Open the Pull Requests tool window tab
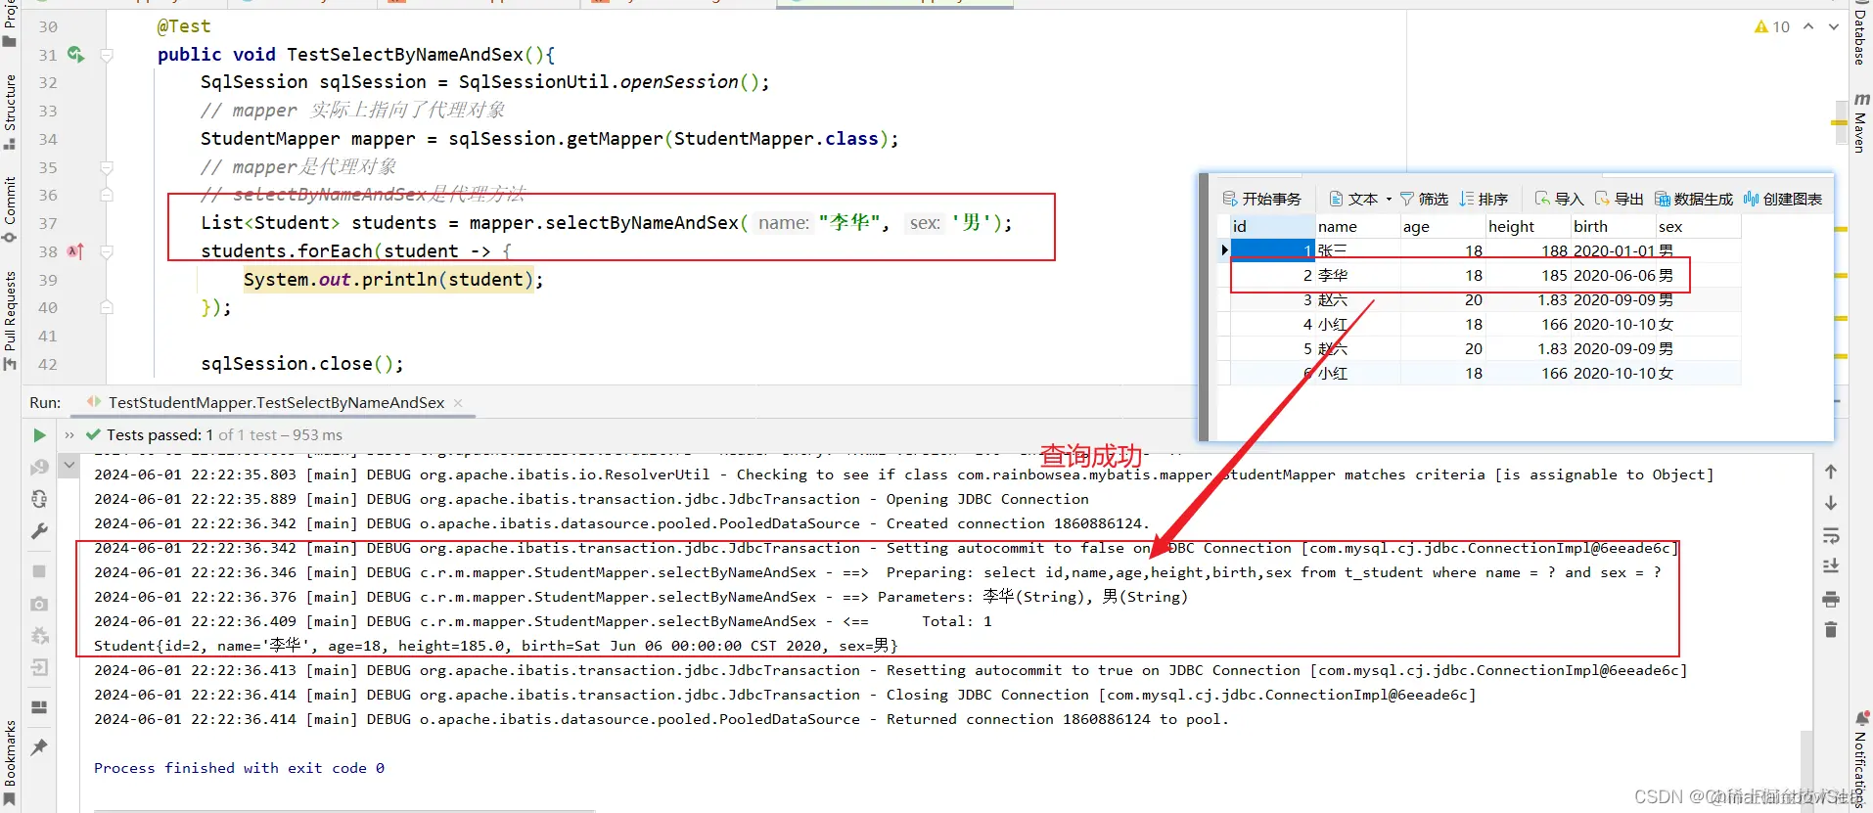Screen dimensions: 1873x813 tap(10, 320)
